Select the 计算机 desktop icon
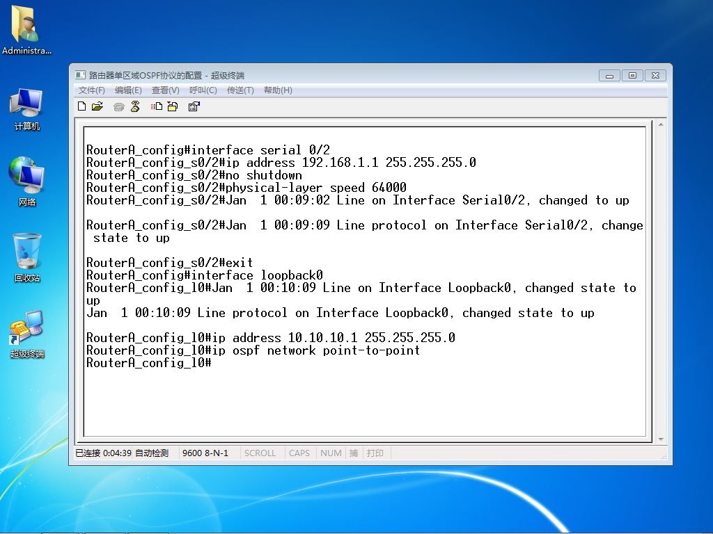The width and height of the screenshot is (713, 534). 27,109
